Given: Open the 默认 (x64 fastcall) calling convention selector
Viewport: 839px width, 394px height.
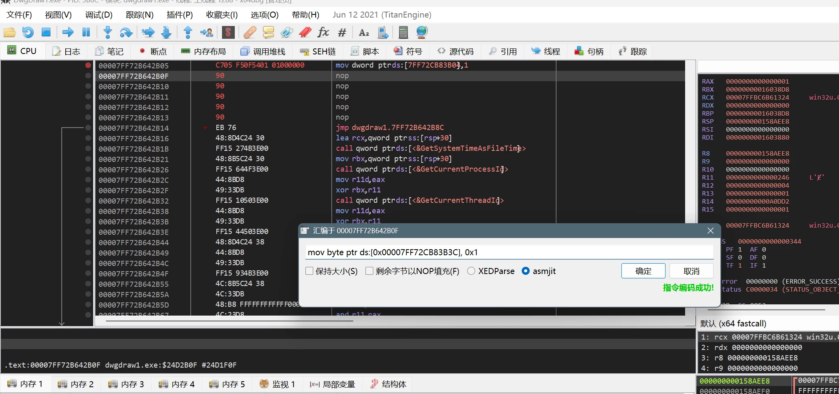Looking at the screenshot, I should pos(733,324).
